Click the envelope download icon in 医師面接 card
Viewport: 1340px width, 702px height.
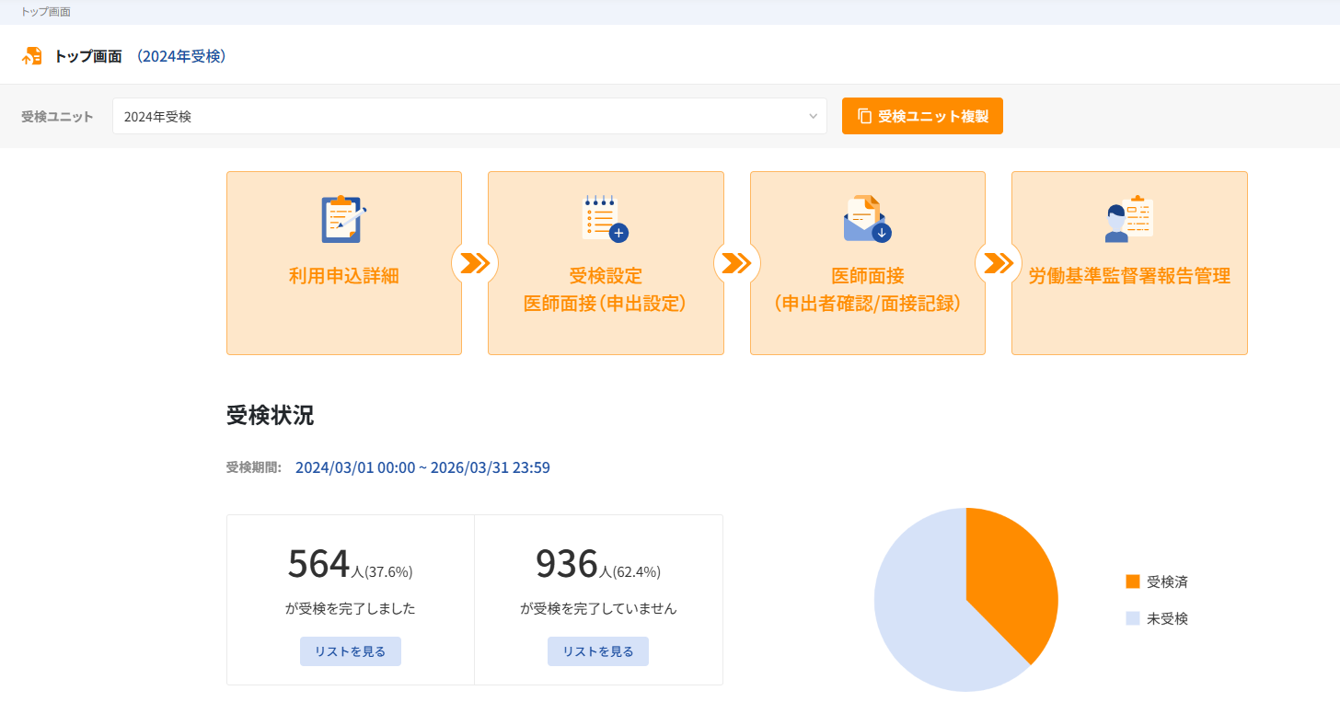[x=867, y=219]
